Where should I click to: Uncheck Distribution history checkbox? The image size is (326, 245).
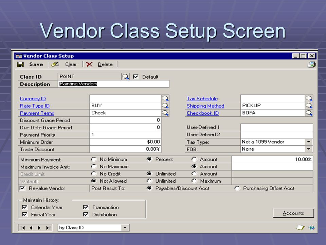(86, 215)
